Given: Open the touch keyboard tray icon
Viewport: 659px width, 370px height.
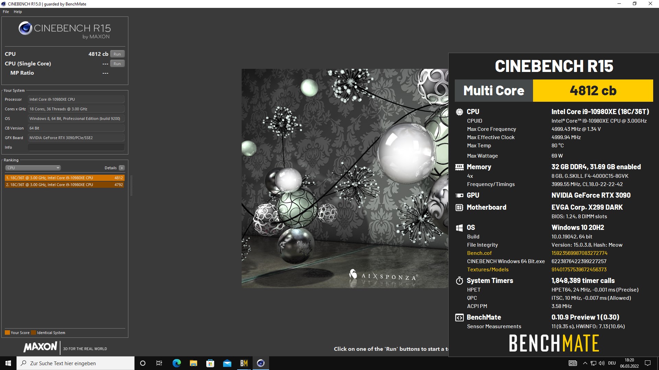Looking at the screenshot, I should [573, 363].
